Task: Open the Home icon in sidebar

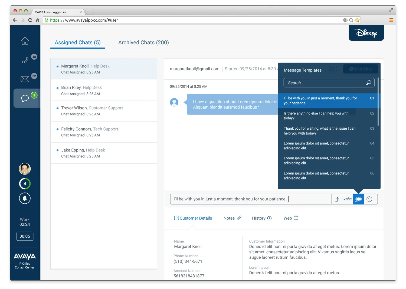Action: tap(25, 41)
